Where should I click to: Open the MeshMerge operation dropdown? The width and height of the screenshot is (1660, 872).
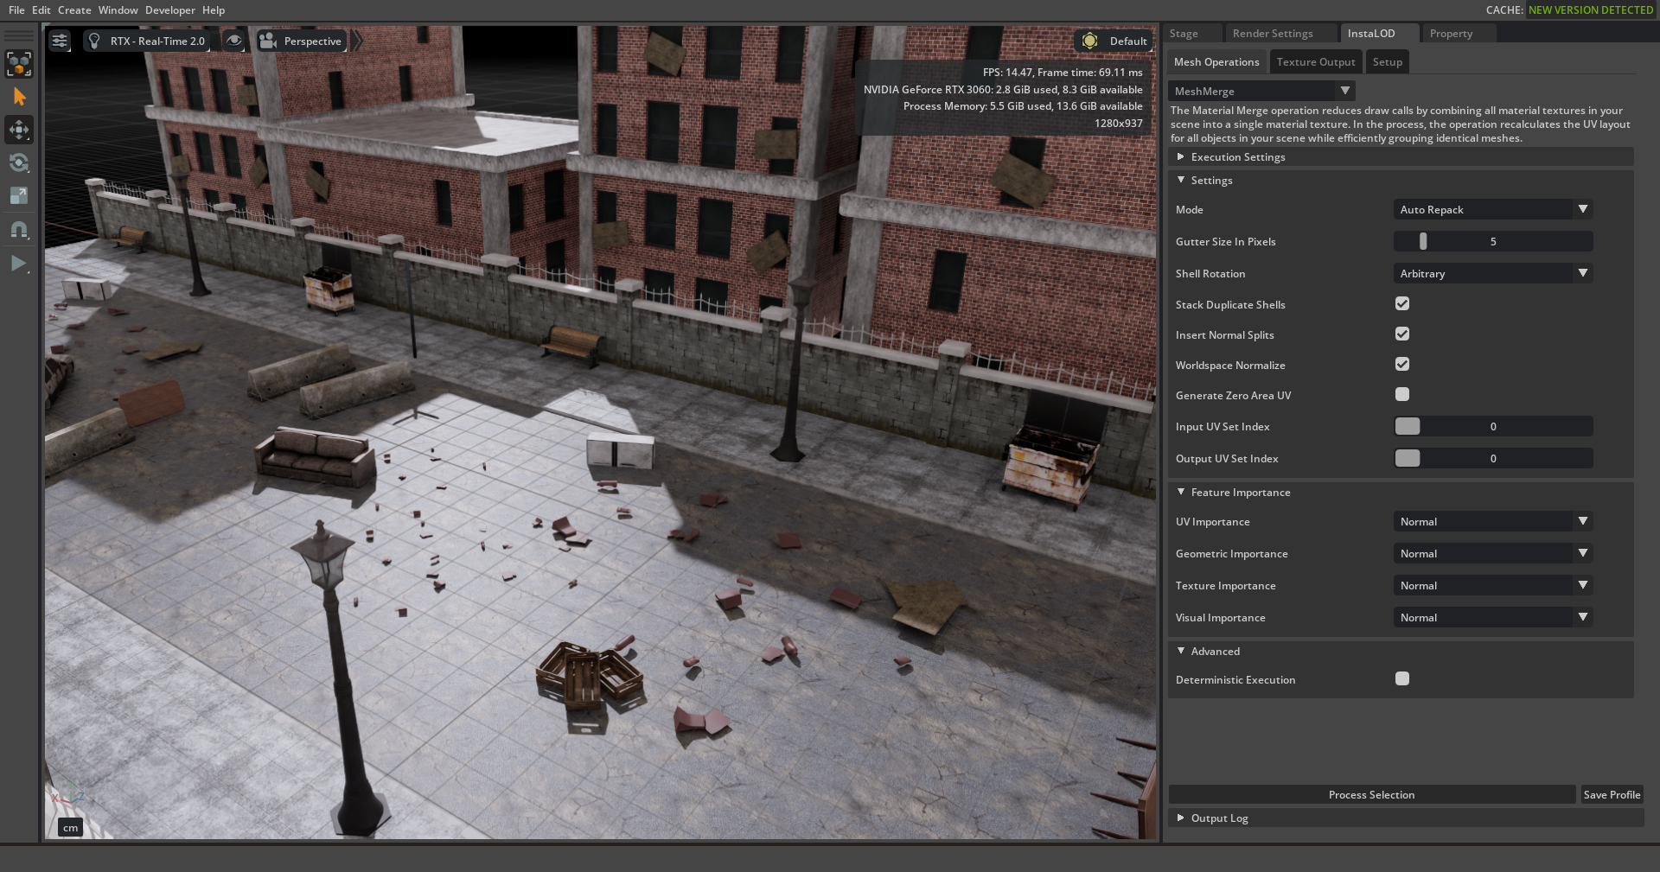[x=1261, y=91]
